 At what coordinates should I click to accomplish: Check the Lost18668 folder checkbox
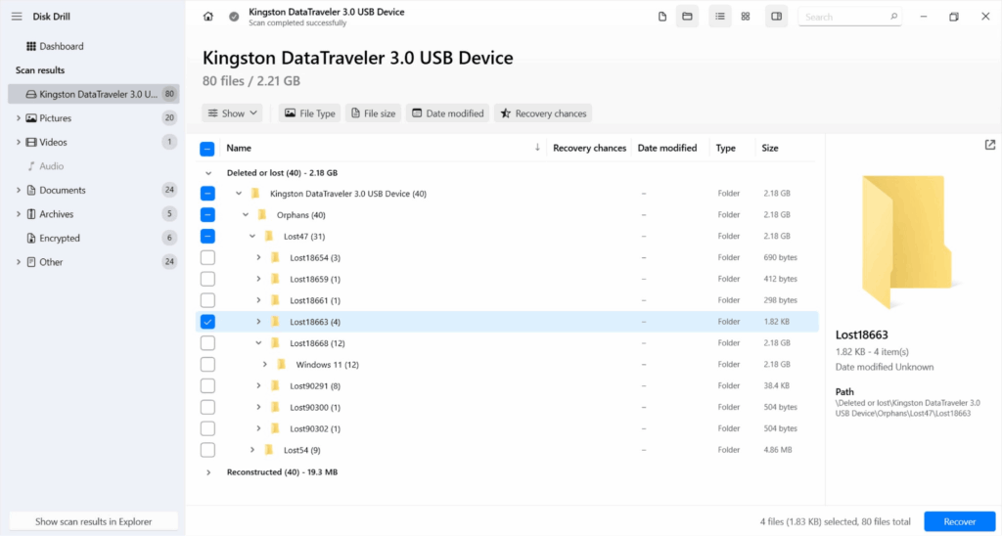coord(207,343)
